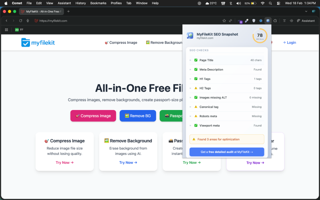Click the SEO Snapshot popup logo icon
320x200 pixels.
[x=190, y=36]
